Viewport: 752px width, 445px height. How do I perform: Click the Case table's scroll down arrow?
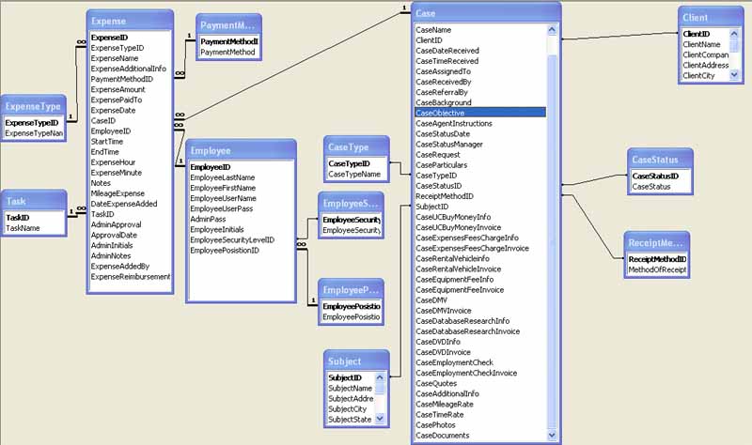tap(552, 435)
